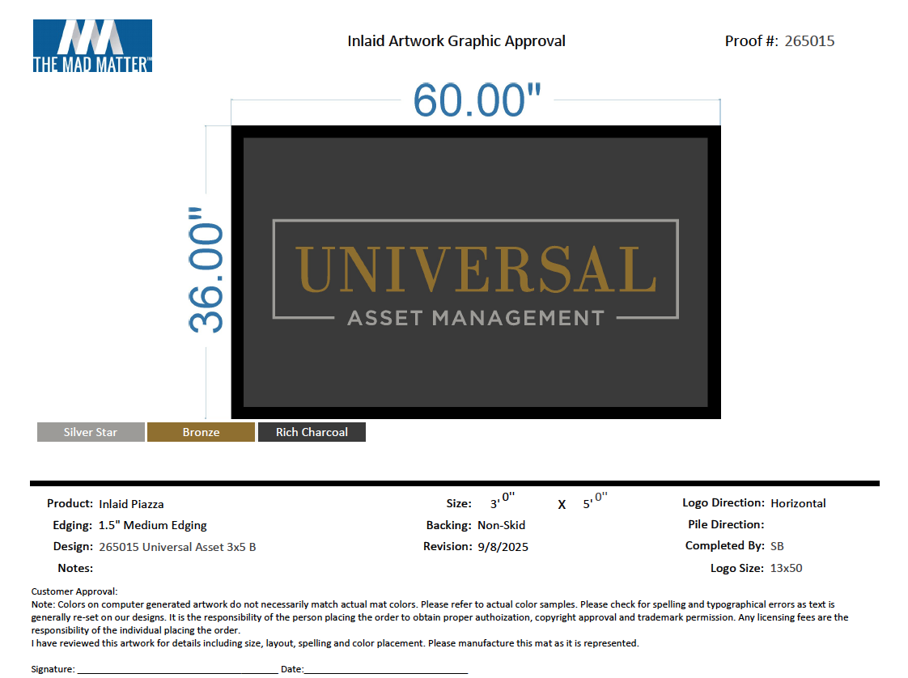Click the product value Inlaid Piazza

(131, 504)
